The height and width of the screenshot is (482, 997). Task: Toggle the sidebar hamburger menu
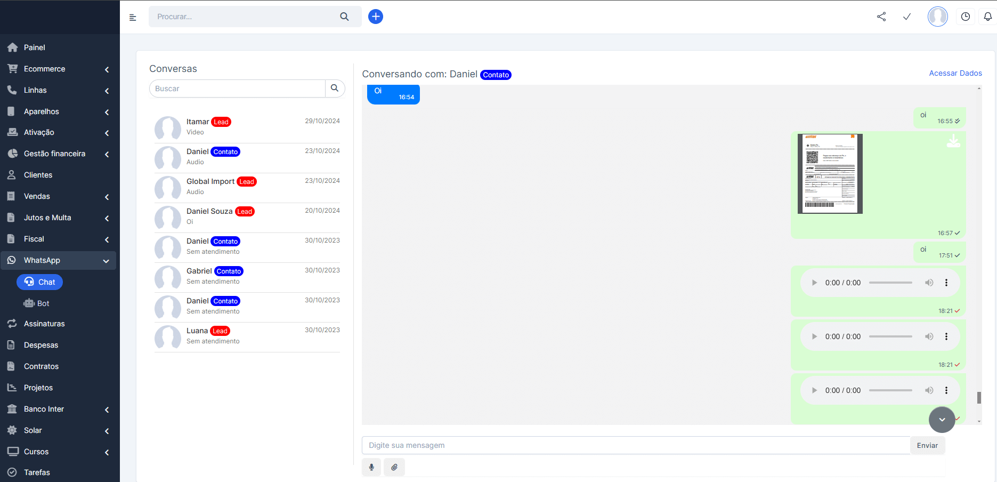pyautogui.click(x=133, y=17)
